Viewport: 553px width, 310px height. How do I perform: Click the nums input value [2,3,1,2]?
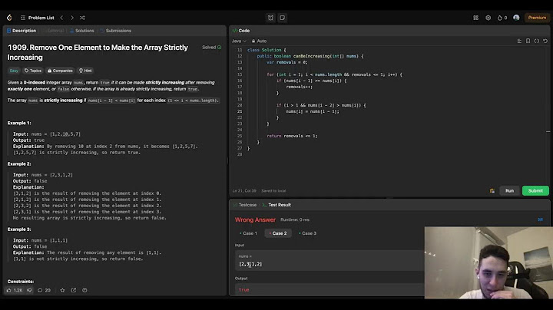tap(250, 264)
